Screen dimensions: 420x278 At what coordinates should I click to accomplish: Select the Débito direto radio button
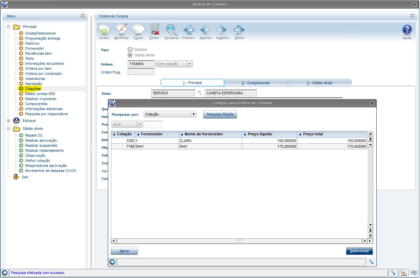[130, 55]
